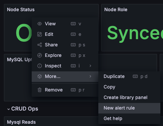
Task: Click Get help in the submenu
Action: coord(129,118)
